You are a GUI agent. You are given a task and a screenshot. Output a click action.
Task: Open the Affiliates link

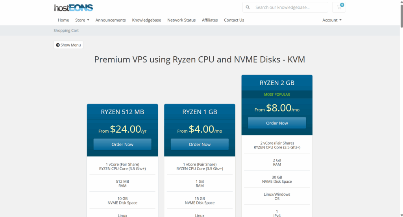click(x=210, y=20)
